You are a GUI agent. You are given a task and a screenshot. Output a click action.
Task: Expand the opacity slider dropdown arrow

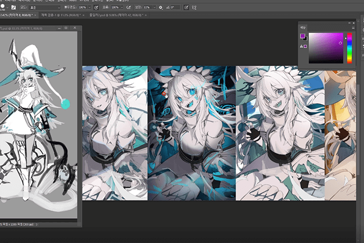[89, 8]
